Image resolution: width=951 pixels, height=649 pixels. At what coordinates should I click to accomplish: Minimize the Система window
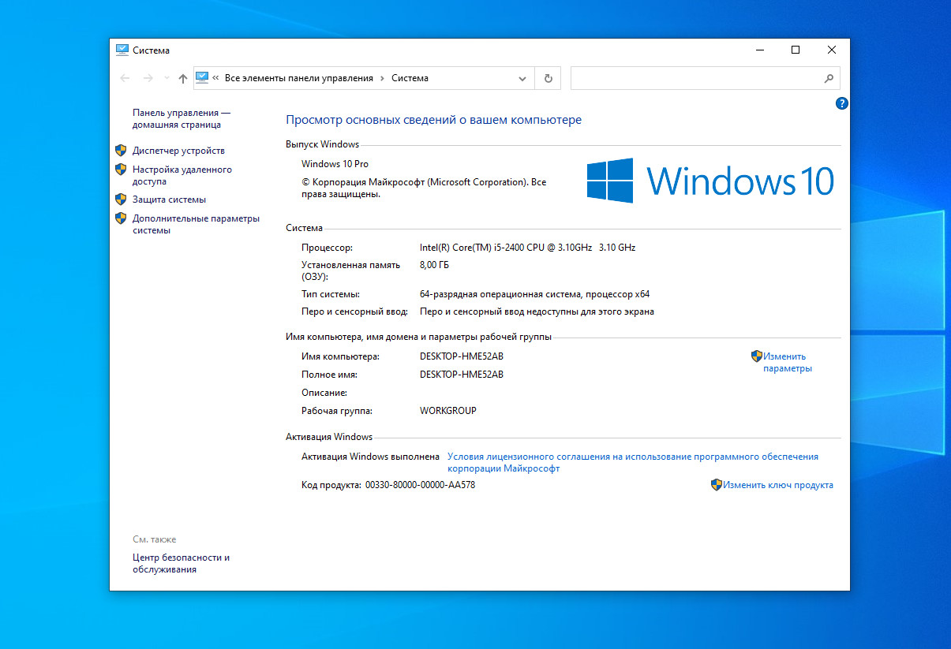click(759, 50)
